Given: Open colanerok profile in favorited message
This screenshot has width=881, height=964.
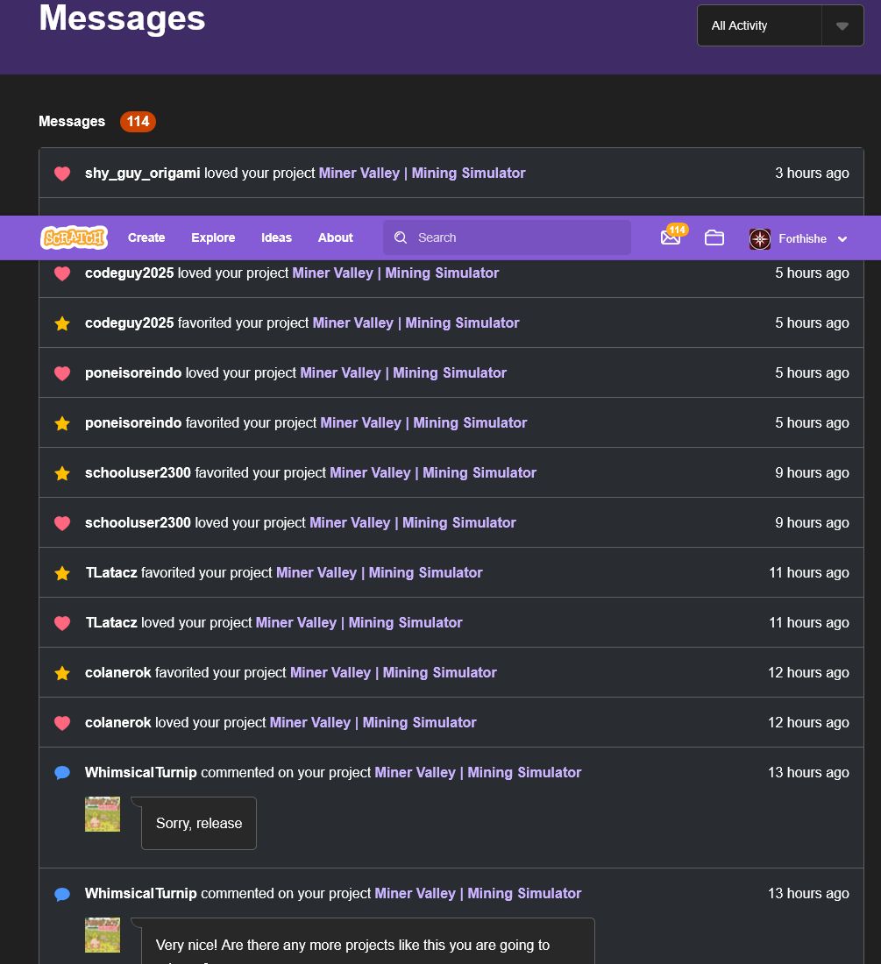Looking at the screenshot, I should (x=118, y=672).
